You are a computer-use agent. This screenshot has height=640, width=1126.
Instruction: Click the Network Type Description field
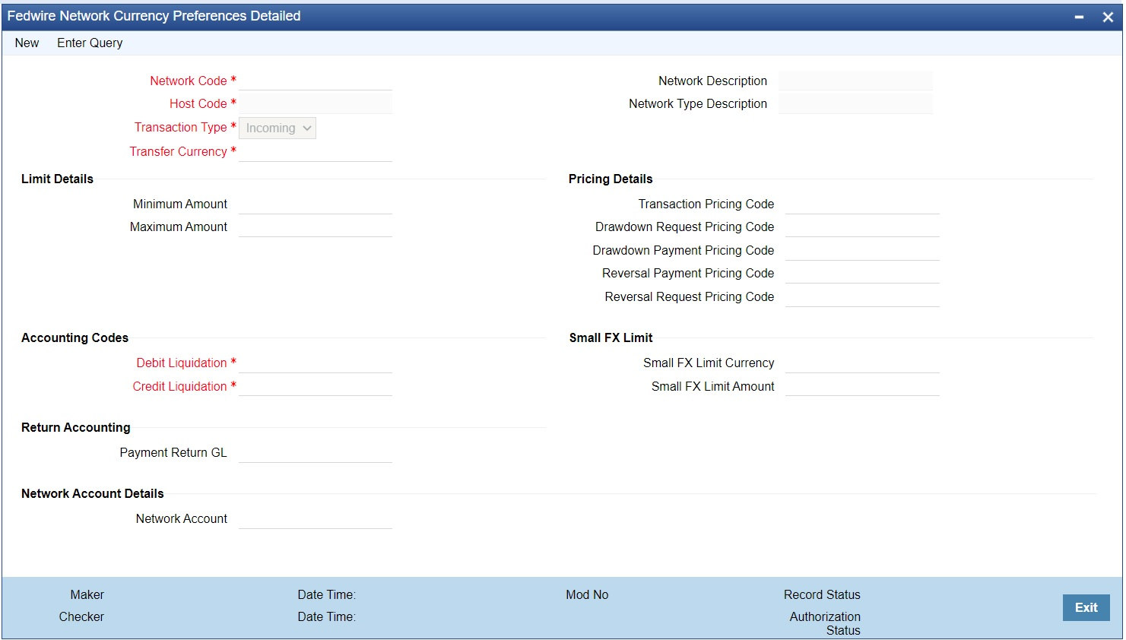tap(855, 104)
